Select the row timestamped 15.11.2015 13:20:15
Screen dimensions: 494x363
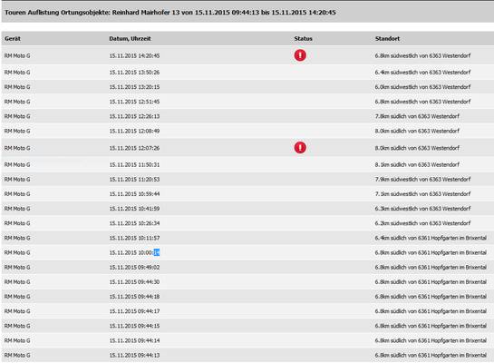[247, 87]
